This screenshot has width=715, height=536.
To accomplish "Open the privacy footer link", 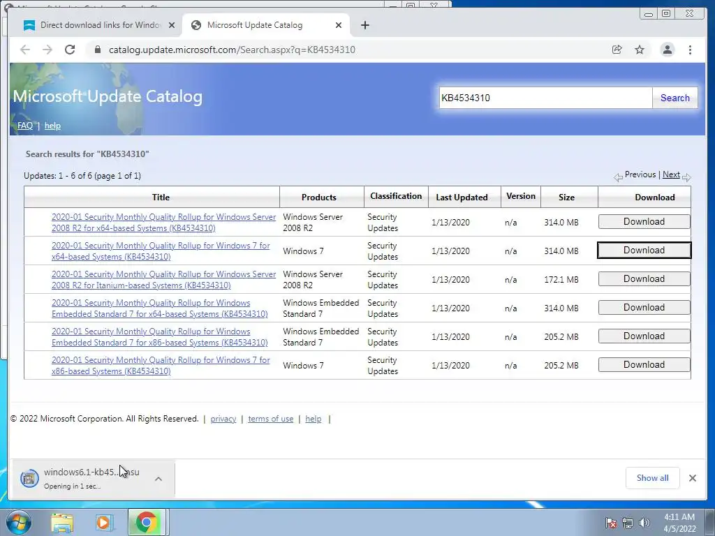I will point(223,419).
